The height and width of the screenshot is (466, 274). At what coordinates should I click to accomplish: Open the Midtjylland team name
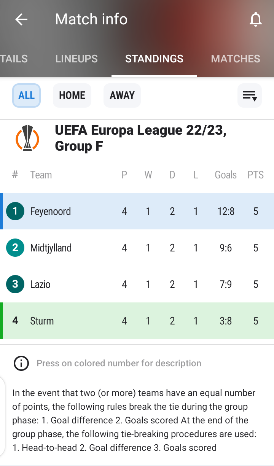click(51, 248)
